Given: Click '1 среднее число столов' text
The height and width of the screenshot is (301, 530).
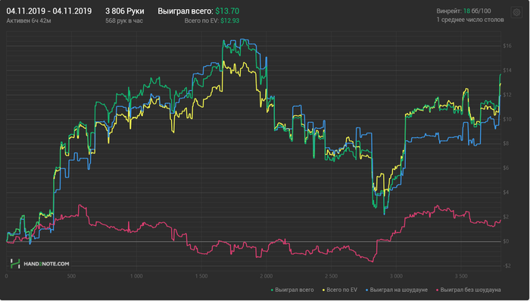Looking at the screenshot, I should pyautogui.click(x=470, y=20).
